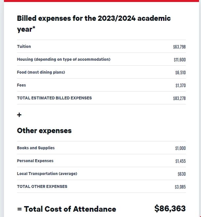Click the Total Estimated Billed Expenses label
This screenshot has width=201, height=217.
tap(54, 98)
